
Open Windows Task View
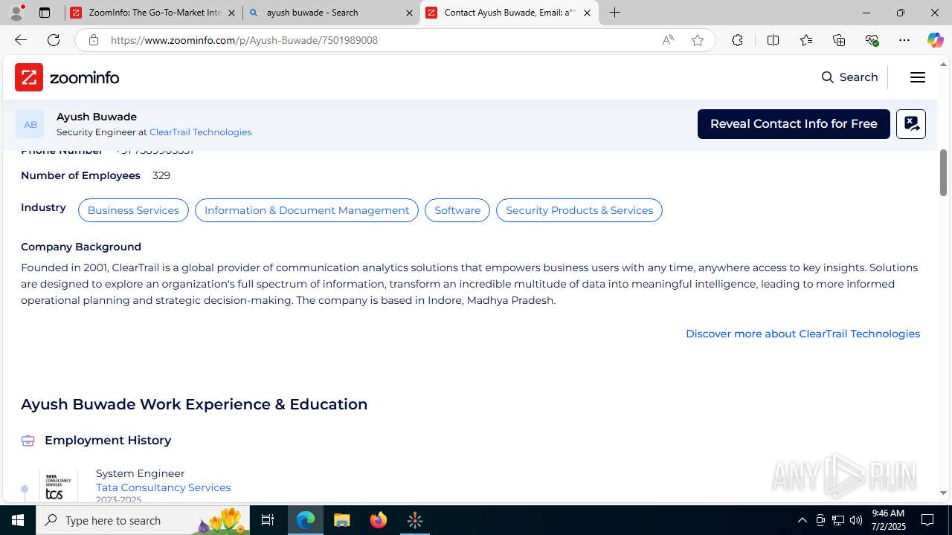(268, 520)
